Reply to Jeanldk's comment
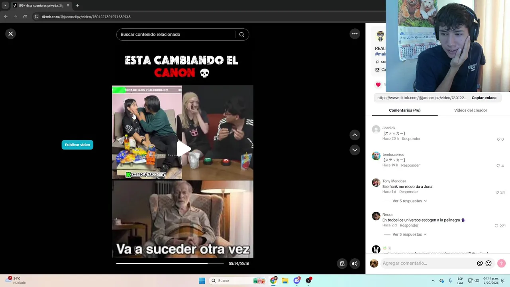510x287 pixels. pos(411,139)
